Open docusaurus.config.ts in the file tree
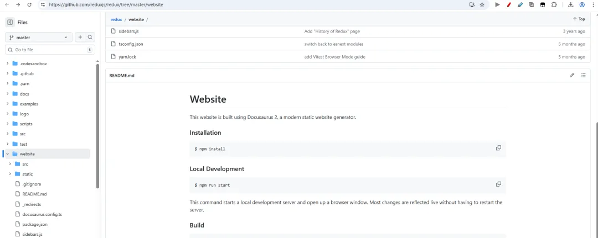Viewport: 598px width, 238px height. click(x=42, y=214)
